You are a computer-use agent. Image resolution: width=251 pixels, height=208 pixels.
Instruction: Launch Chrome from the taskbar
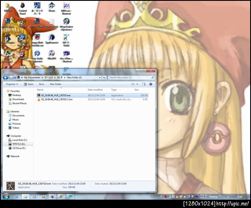coord(61,197)
